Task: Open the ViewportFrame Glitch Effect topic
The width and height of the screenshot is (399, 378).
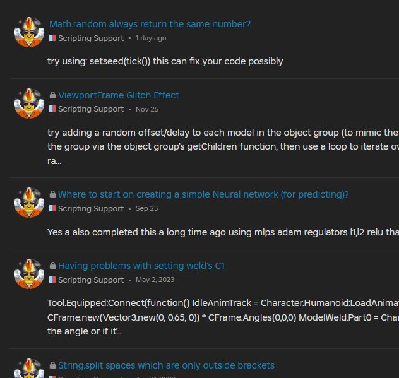Action: pyautogui.click(x=119, y=95)
